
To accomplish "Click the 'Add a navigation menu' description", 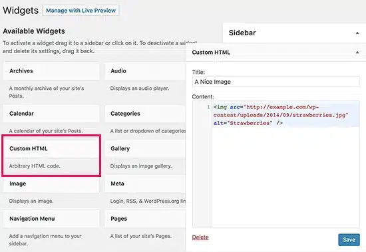I will pyautogui.click(x=45, y=240).
